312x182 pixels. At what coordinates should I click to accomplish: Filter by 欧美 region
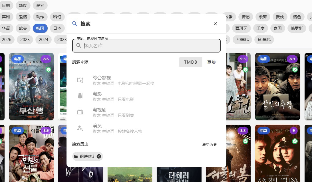click(23, 28)
